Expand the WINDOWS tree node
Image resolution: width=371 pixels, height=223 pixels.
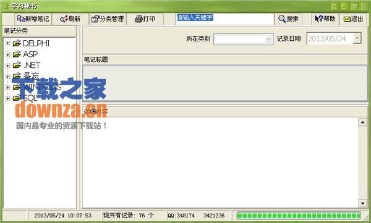click(7, 87)
